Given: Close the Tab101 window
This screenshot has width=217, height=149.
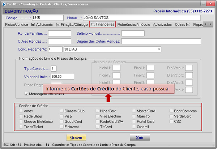Looking at the screenshot, I should click(210, 4).
